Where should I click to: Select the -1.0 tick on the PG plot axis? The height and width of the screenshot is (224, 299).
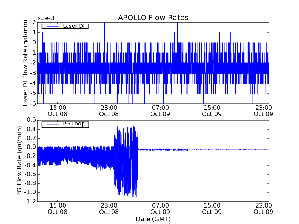[30, 192]
